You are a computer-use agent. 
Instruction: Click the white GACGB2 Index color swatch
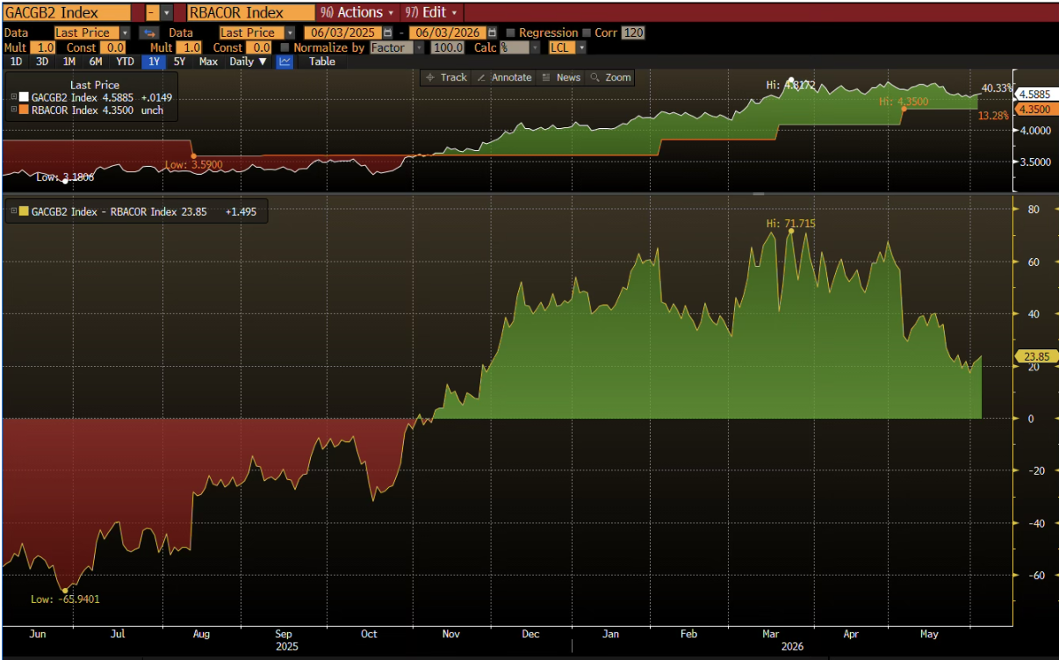[x=24, y=97]
